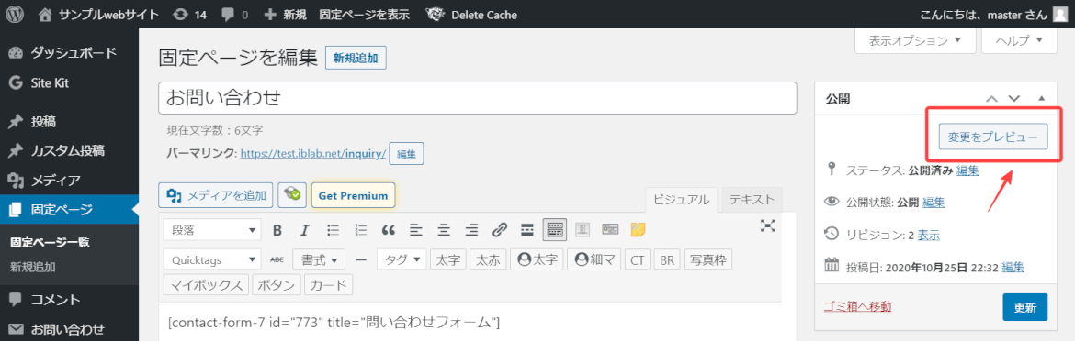Switch to distraction-free fullscreen mode
Viewport: 1075px width, 341px height.
coord(768,225)
